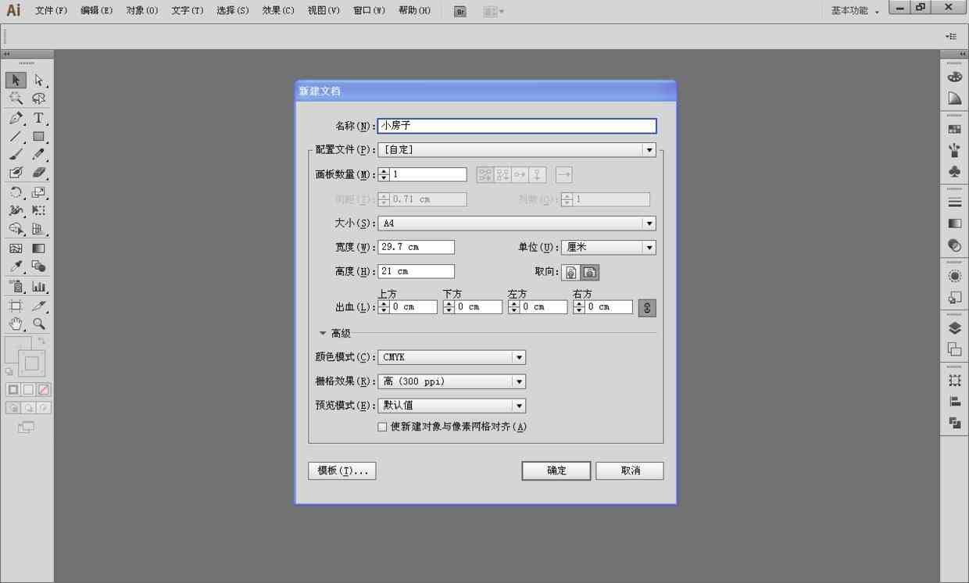Select the Selection (black arrow) tool
Screen dimensions: 969x583
pos(16,80)
